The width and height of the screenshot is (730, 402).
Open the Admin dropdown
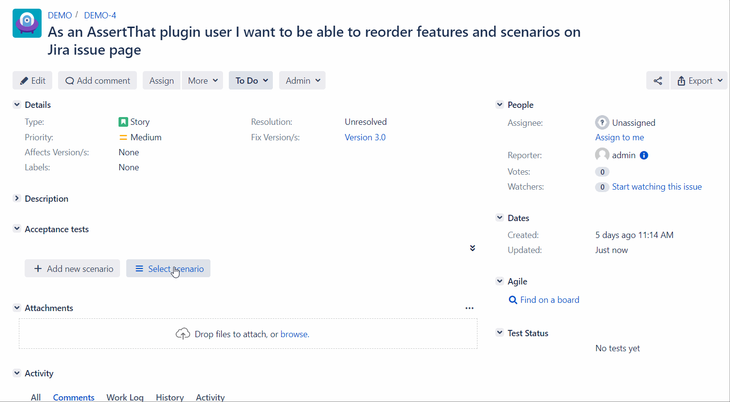coord(302,81)
